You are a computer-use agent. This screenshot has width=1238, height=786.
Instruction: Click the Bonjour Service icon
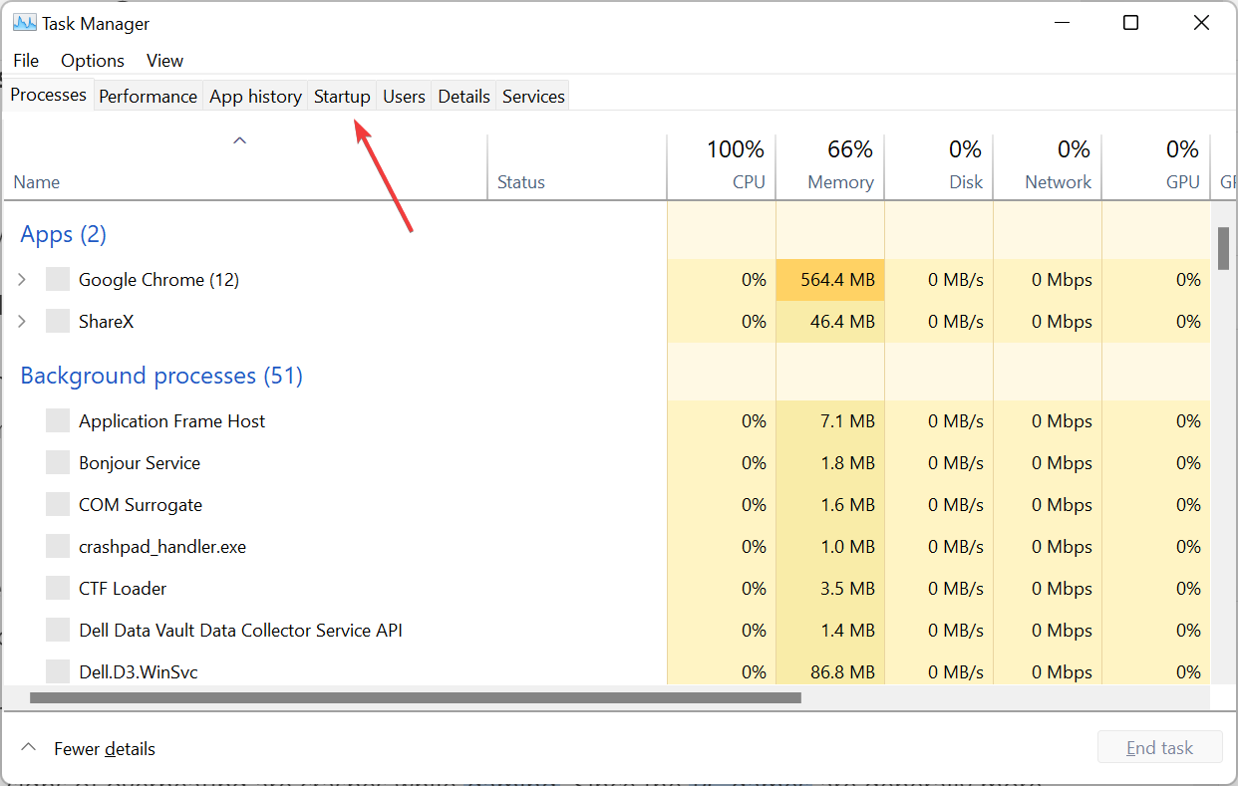[57, 462]
